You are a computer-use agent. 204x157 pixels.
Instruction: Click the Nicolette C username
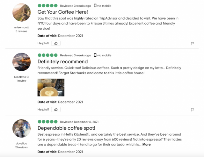pos(21,77)
